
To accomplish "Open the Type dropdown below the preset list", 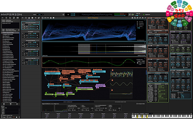I will 12,109.
